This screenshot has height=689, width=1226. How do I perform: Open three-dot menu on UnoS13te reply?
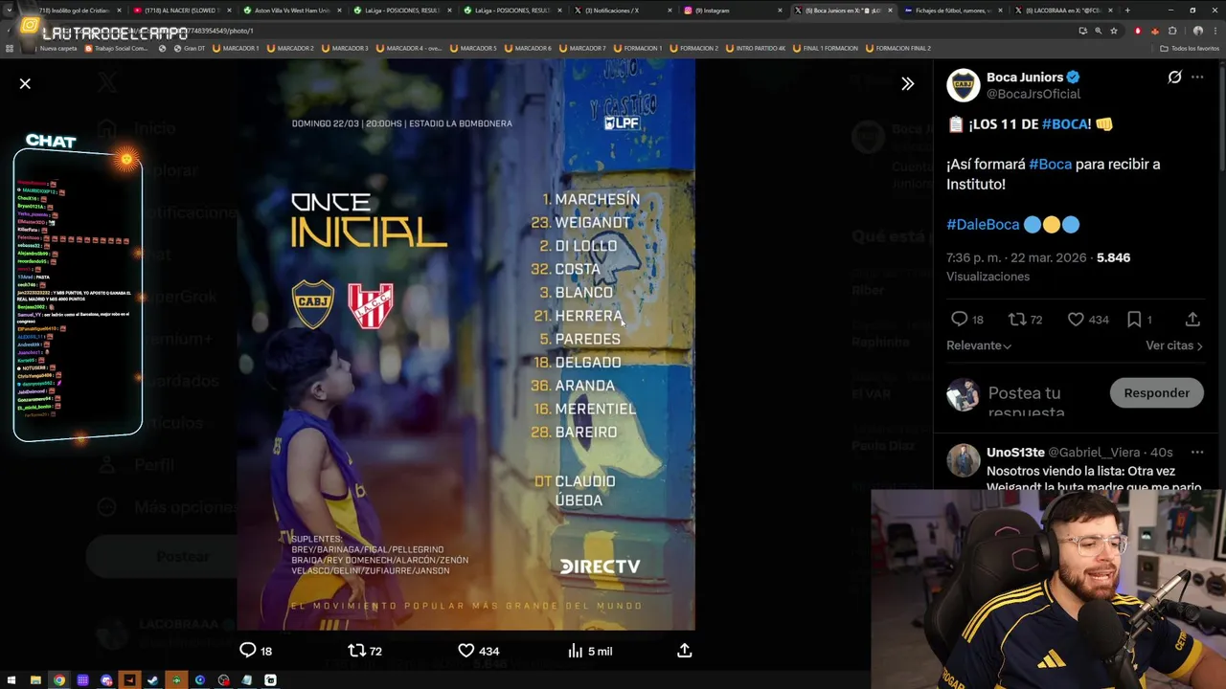tap(1197, 453)
